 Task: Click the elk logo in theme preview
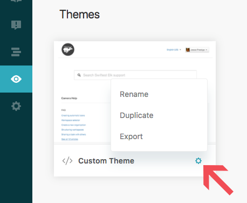(x=68, y=49)
